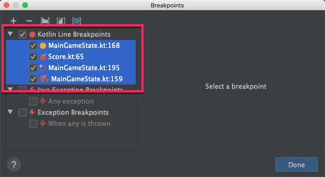This screenshot has height=177, width=325.
Task: Check the Exception Breakpoints group checkbox
Action: coord(22,112)
